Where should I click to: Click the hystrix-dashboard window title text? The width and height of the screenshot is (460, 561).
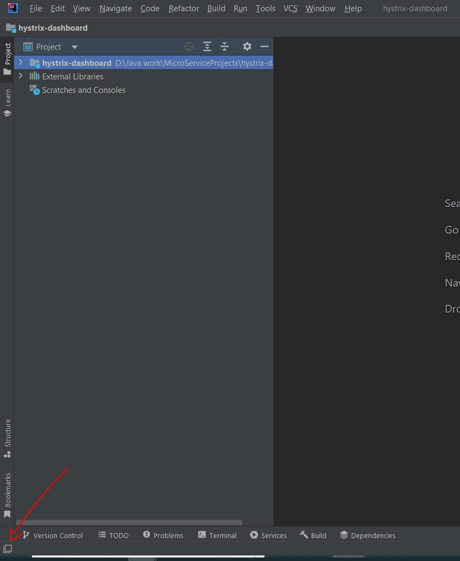(415, 8)
